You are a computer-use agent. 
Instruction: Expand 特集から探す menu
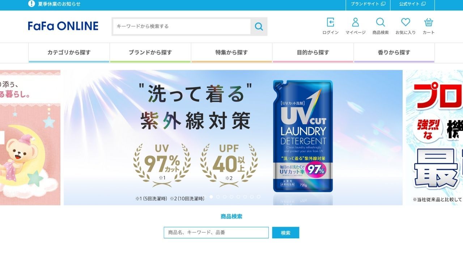231,53
